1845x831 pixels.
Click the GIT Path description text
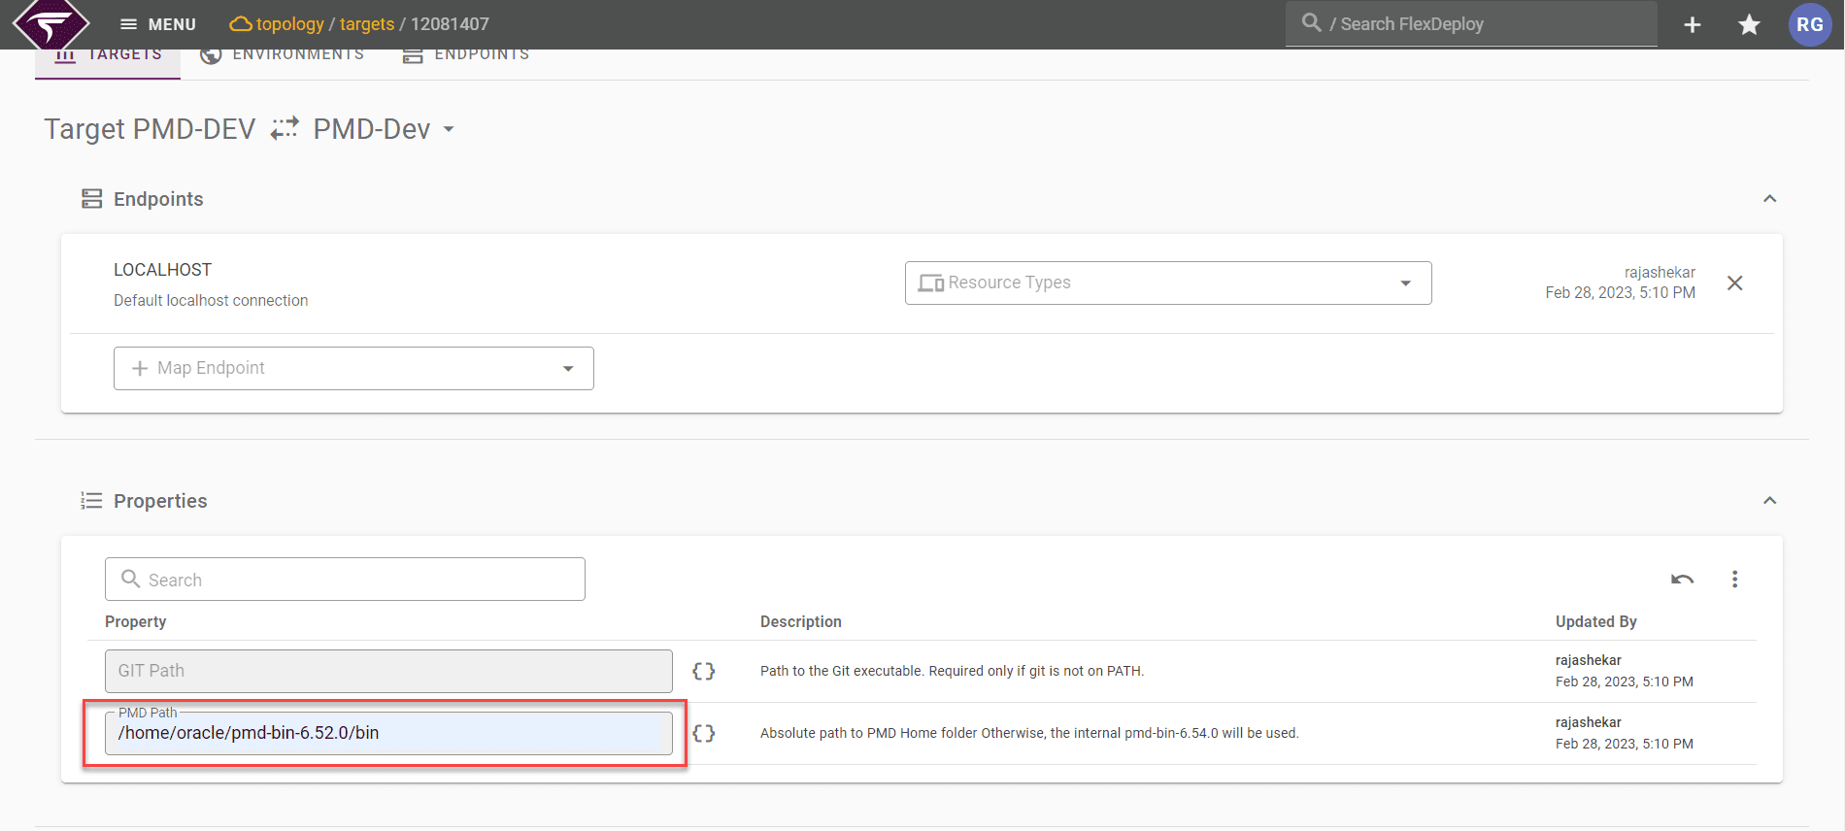tap(953, 671)
